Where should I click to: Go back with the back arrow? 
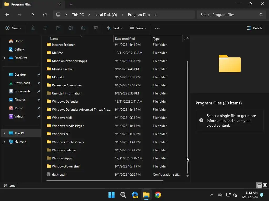7,15
